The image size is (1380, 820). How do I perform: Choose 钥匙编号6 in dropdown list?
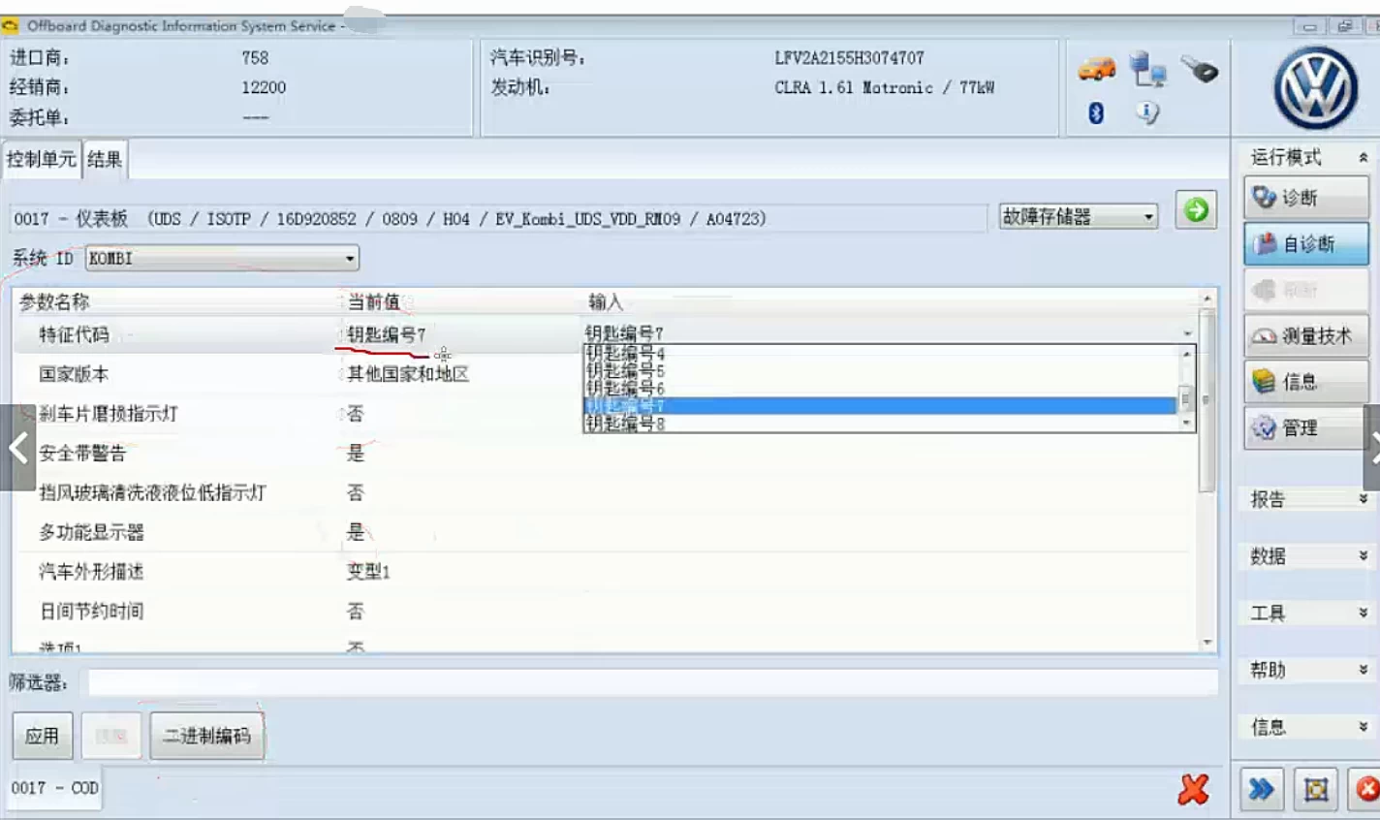(880, 389)
